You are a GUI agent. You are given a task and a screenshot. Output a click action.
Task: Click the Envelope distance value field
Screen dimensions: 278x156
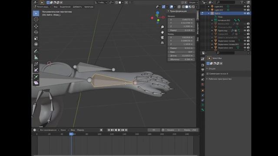(x=181, y=59)
